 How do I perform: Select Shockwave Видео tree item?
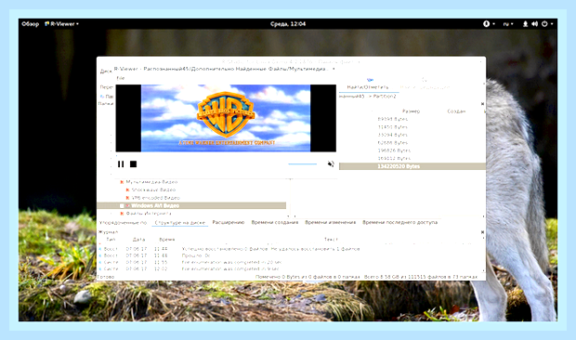point(153,190)
